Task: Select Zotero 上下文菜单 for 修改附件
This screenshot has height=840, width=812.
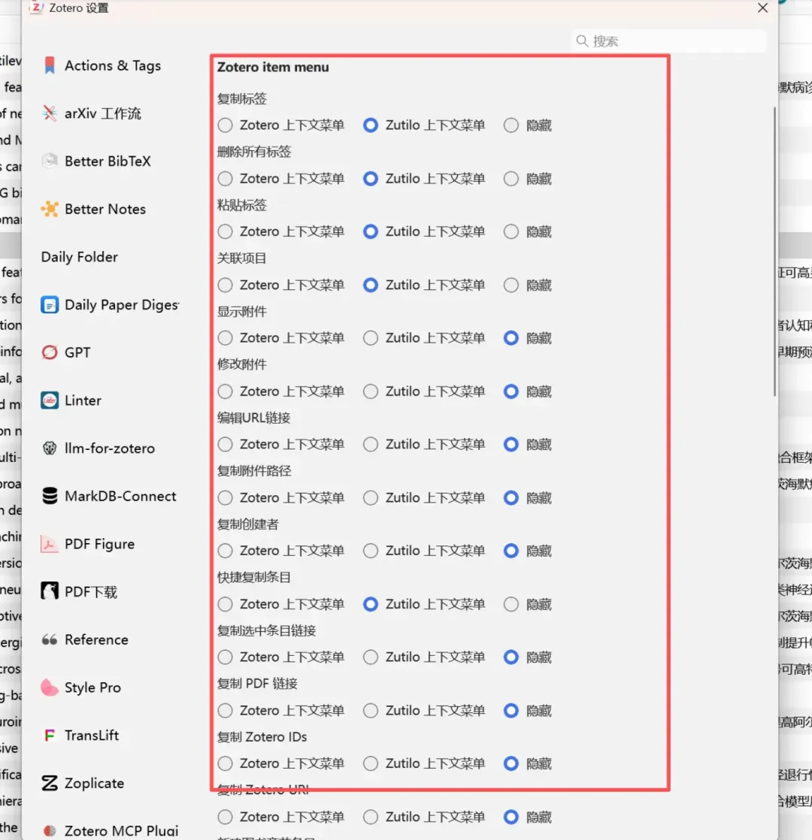Action: [x=225, y=391]
